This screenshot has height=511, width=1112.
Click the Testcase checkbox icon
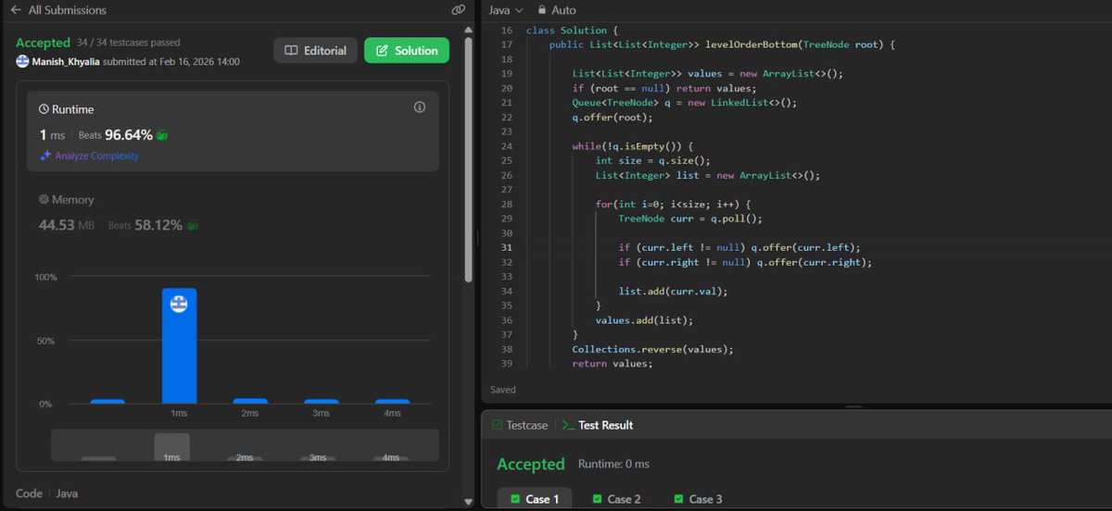coord(497,425)
